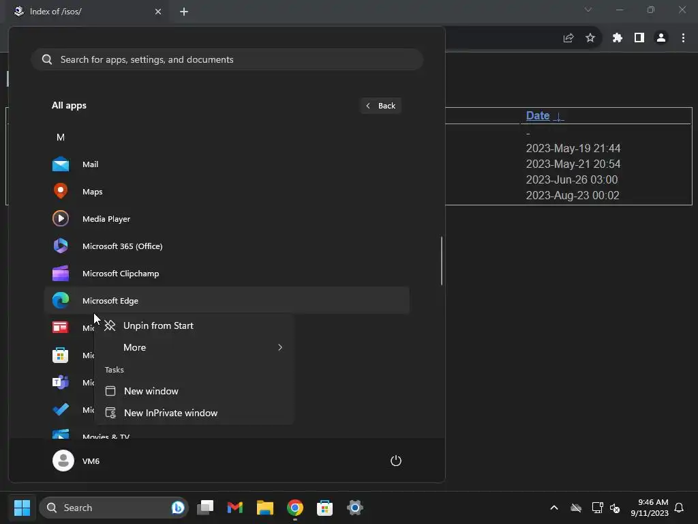Screen dimensions: 698x524
Task: Open the VM6 user account menu
Action: click(x=76, y=461)
